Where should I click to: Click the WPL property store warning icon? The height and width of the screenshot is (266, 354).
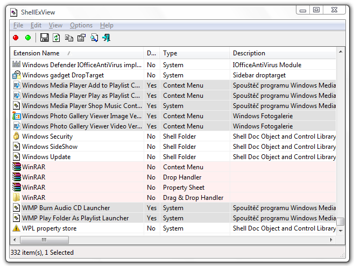coord(16,228)
